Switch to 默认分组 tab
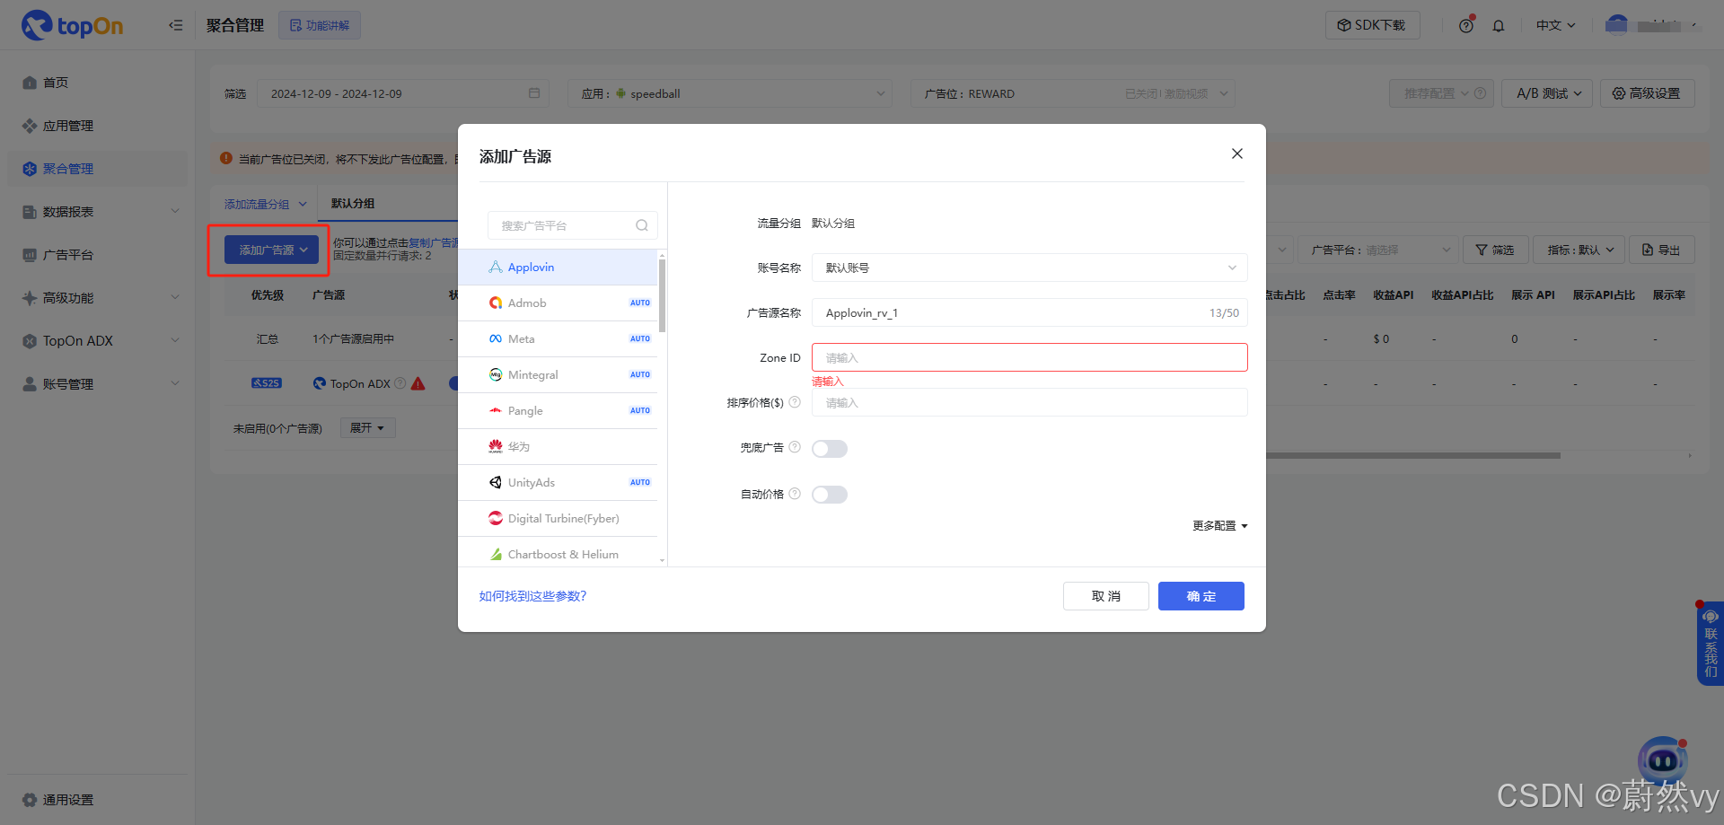 [x=353, y=203]
